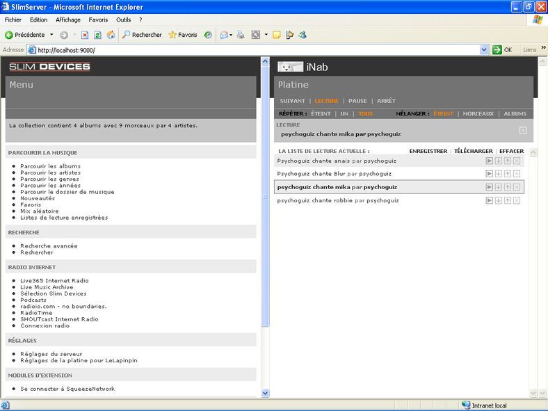Click Enregistrer to save the playlist
Screen dimensions: 548x411
(x=428, y=151)
